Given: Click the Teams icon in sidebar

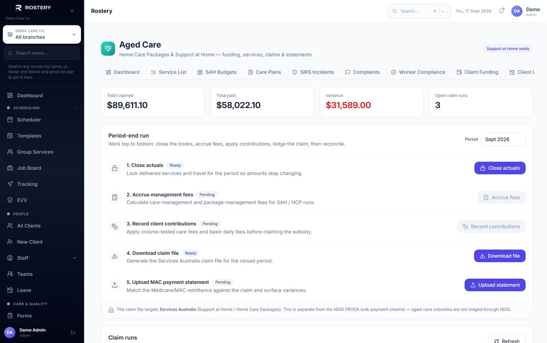Looking at the screenshot, I should coord(10,274).
